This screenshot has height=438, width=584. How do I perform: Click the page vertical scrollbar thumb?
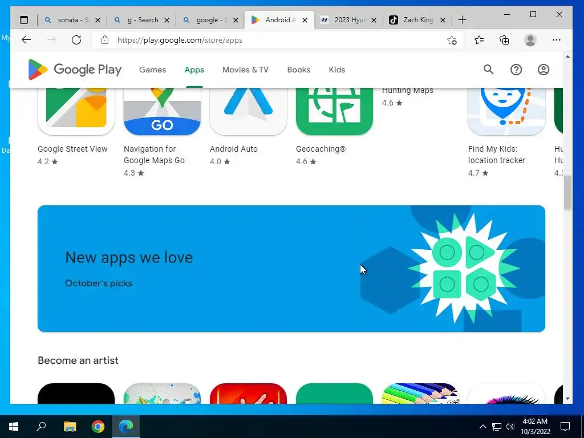point(567,193)
